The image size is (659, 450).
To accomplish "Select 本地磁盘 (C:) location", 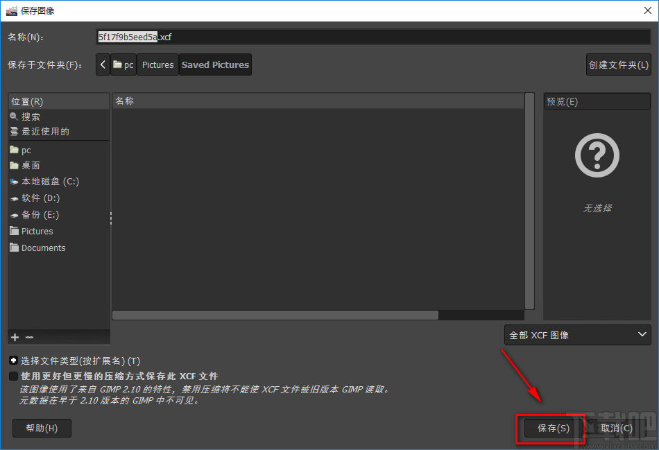I will [x=51, y=182].
